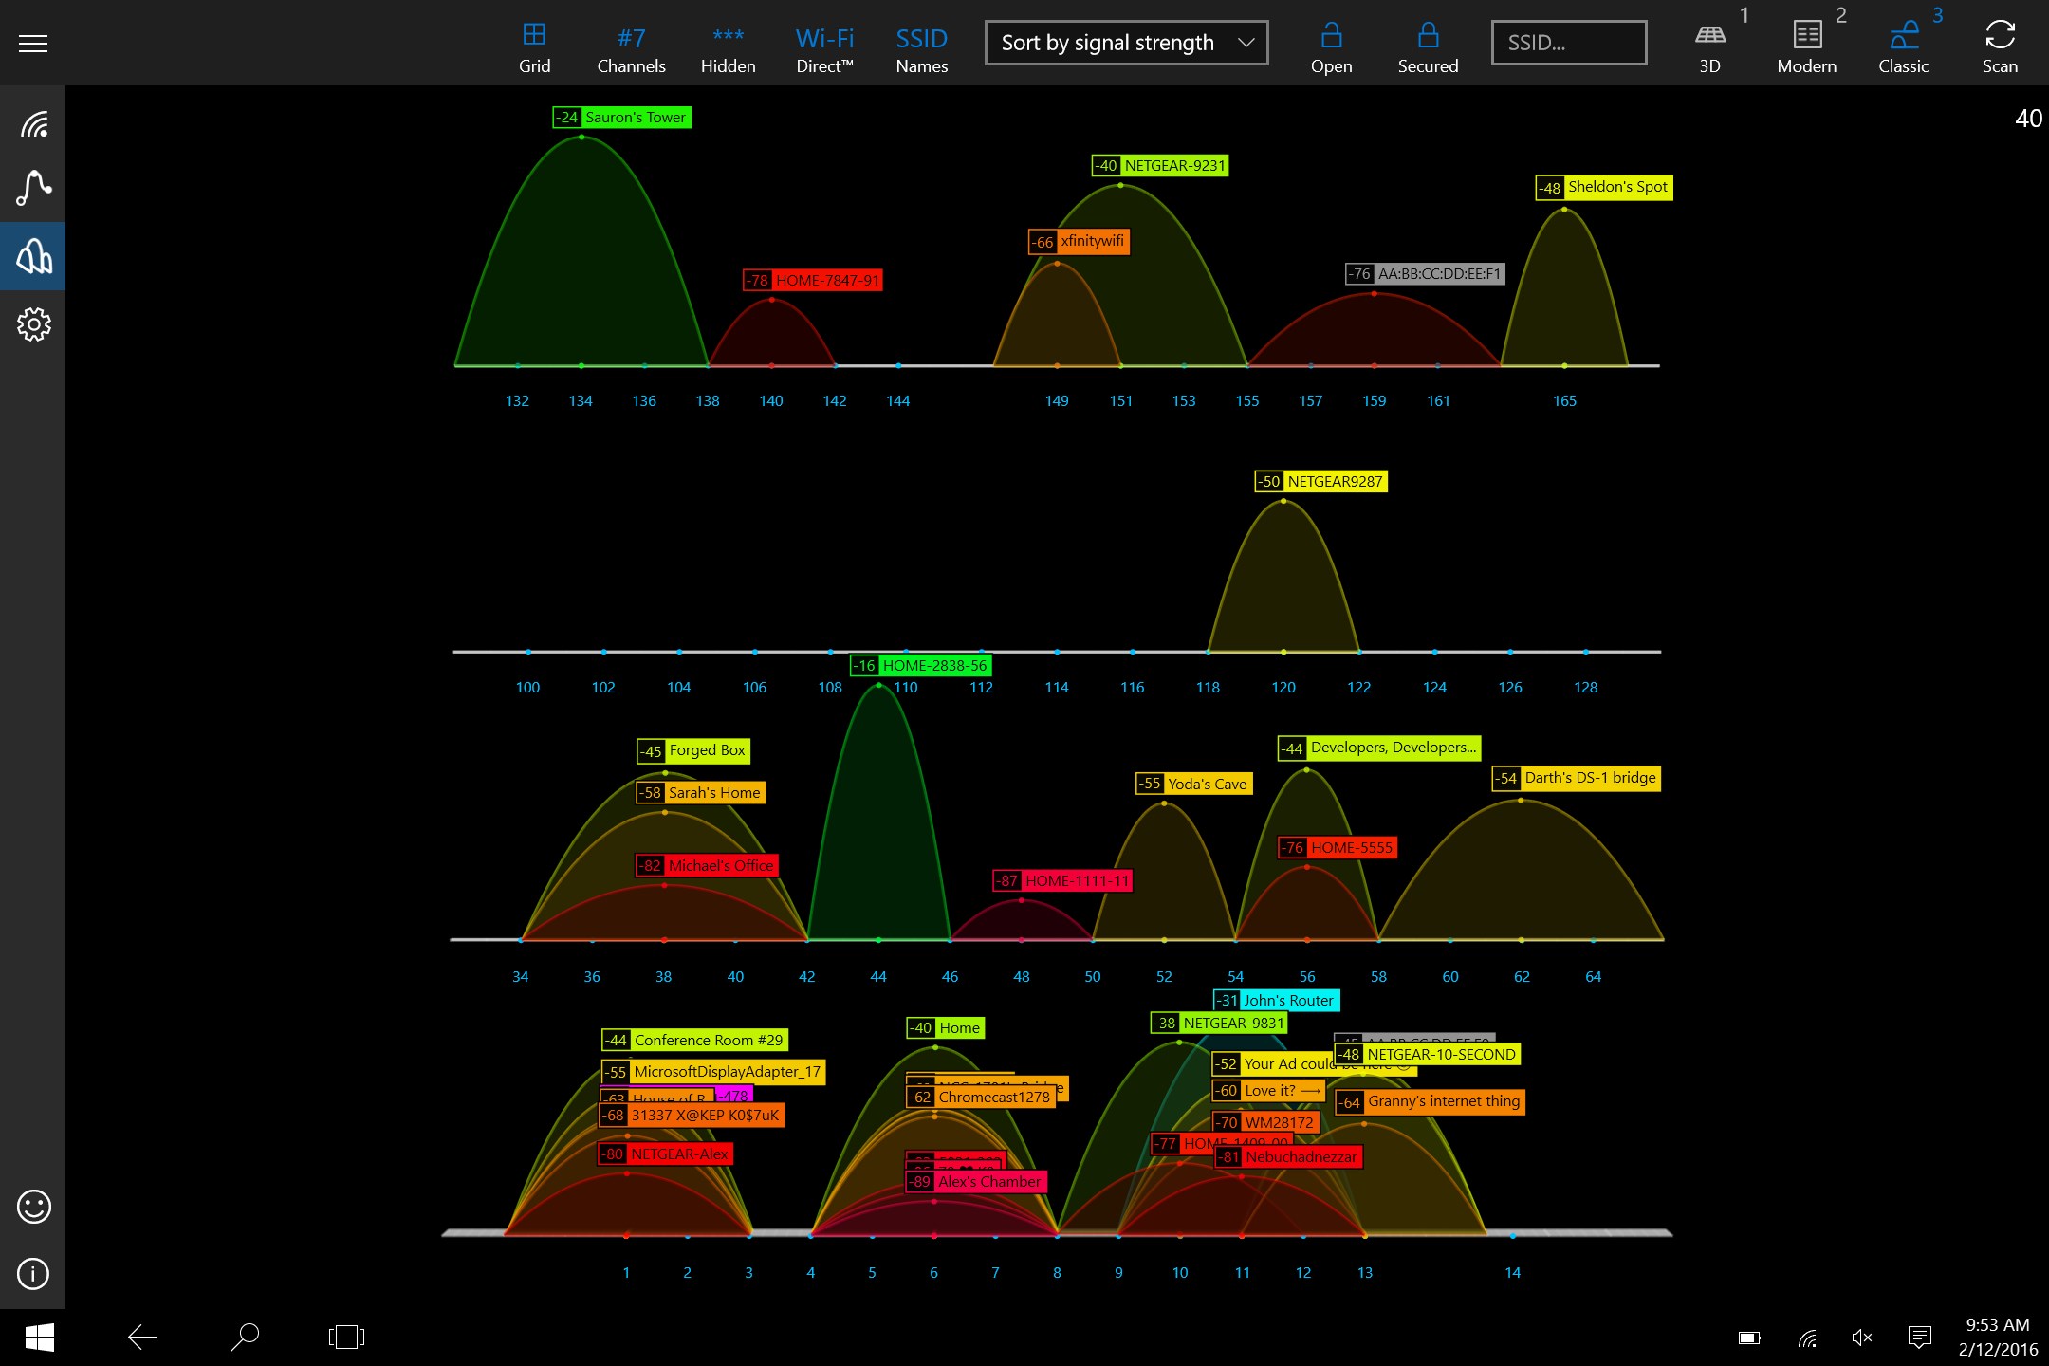This screenshot has width=2049, height=1366.
Task: Toggle the Wi-Fi Direct filter
Action: tap(824, 47)
